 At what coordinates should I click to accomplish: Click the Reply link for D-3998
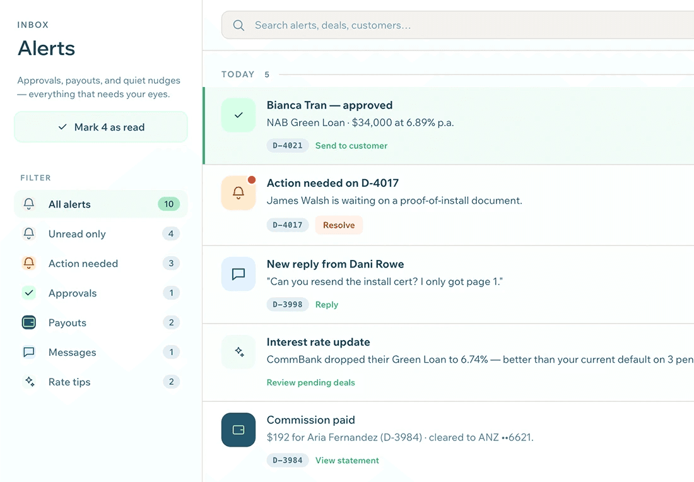tap(327, 305)
